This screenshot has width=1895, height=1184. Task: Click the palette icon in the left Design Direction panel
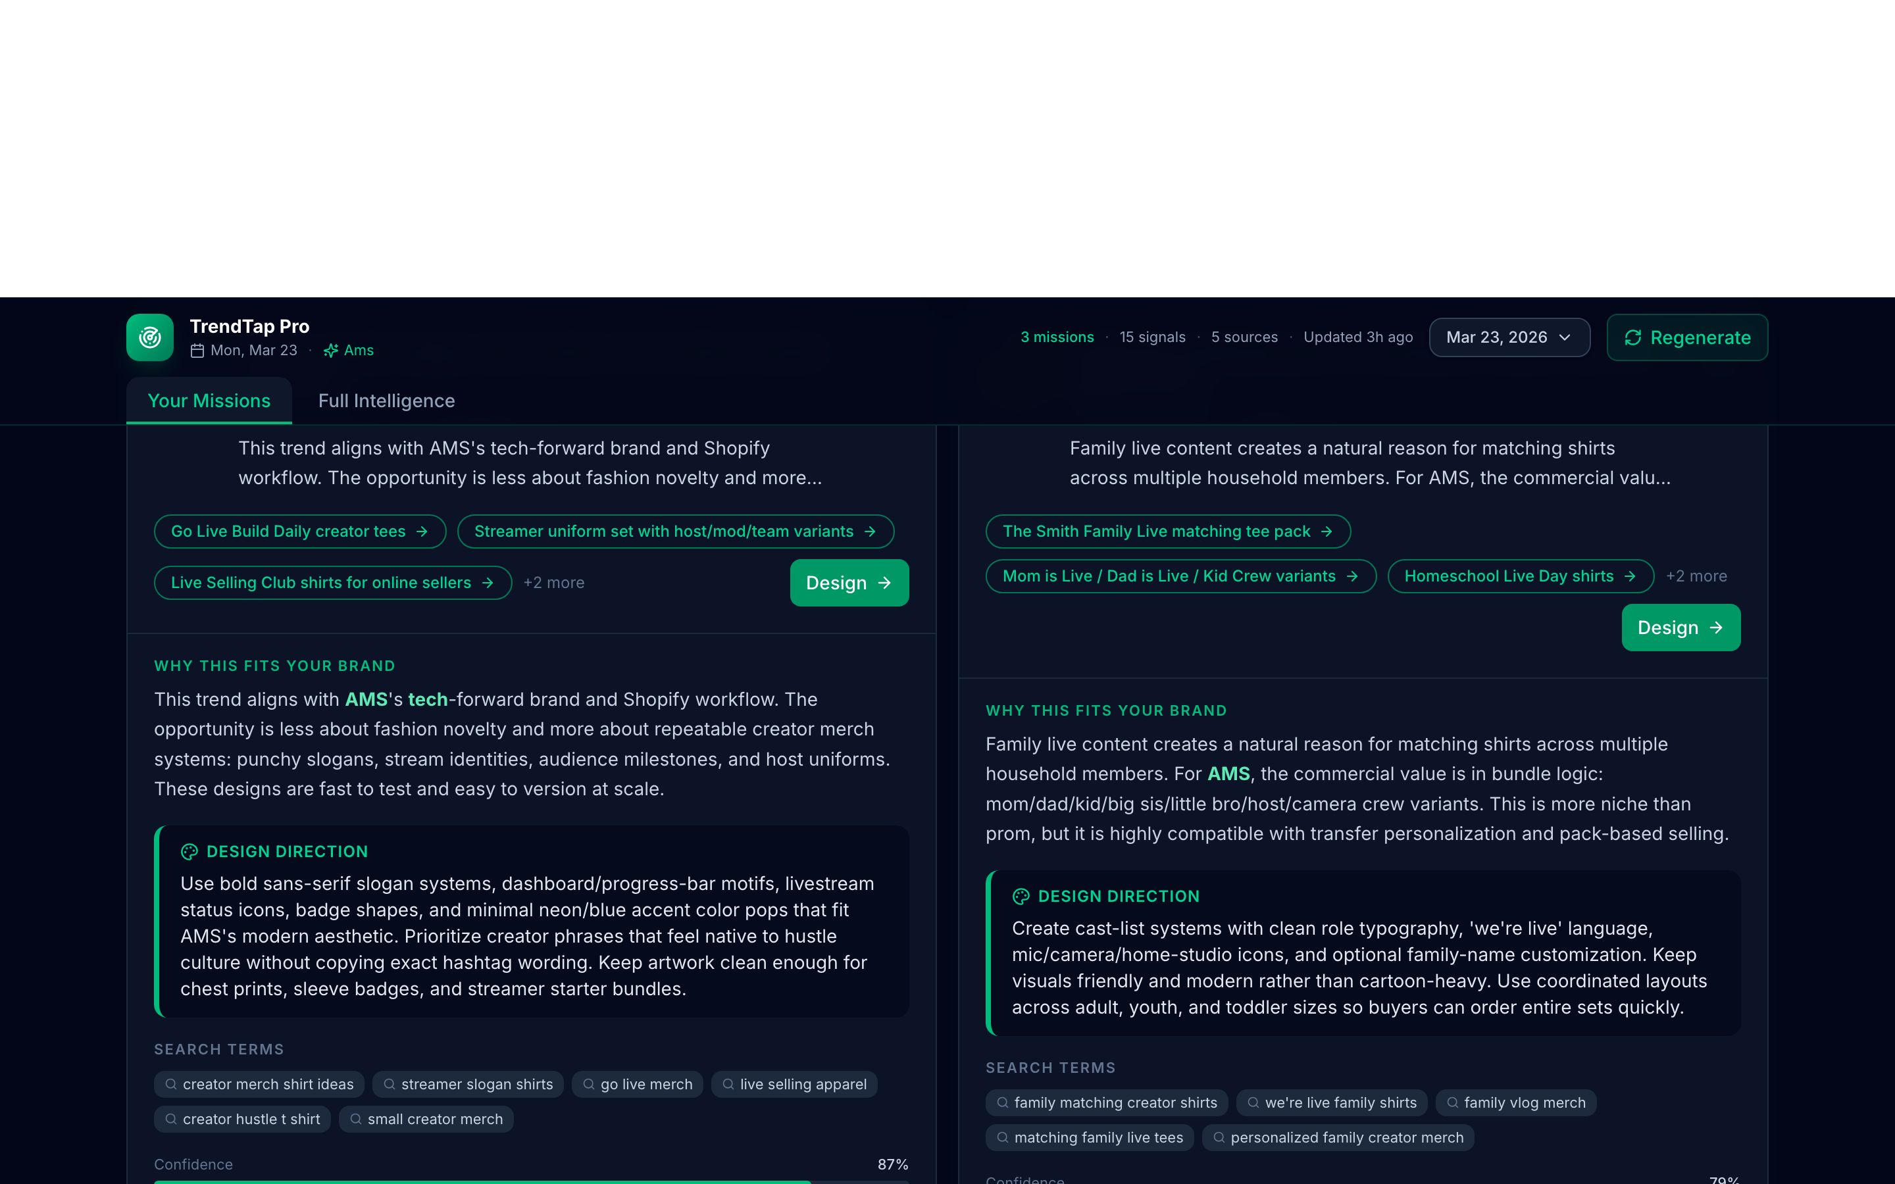[189, 852]
